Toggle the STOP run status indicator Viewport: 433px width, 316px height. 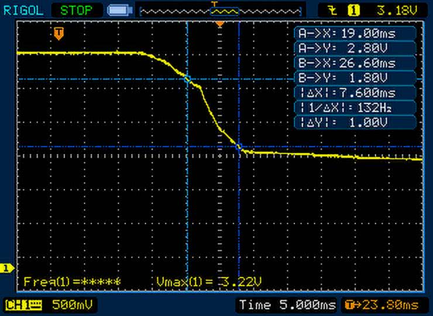[77, 10]
